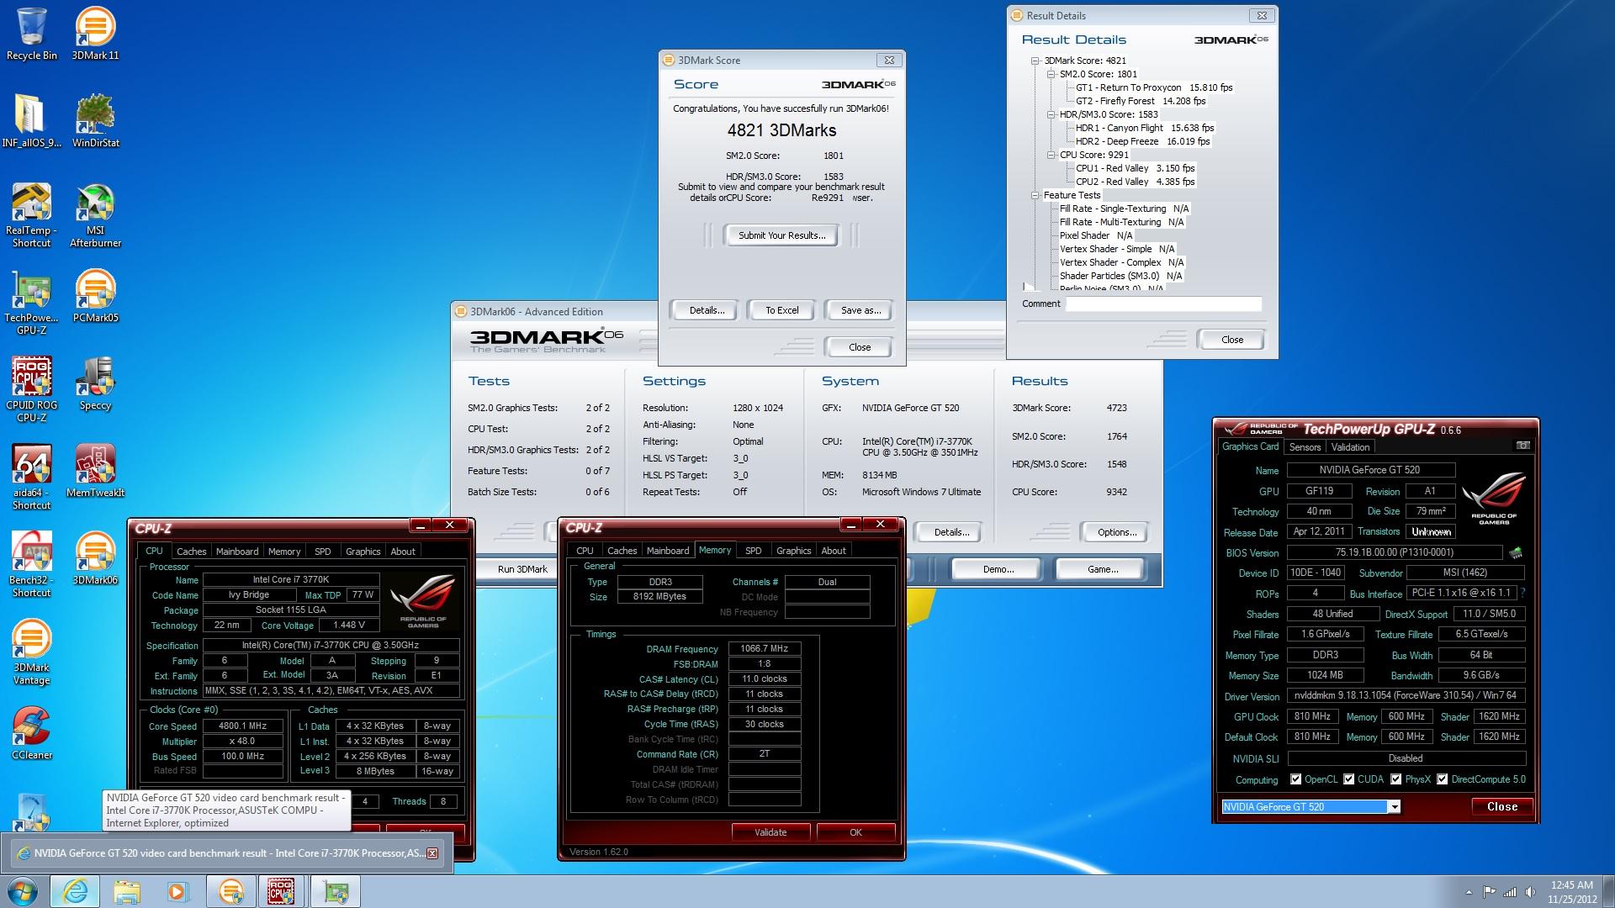The width and height of the screenshot is (1615, 908).
Task: Click the Comment field in Result Details
Action: tap(1163, 304)
